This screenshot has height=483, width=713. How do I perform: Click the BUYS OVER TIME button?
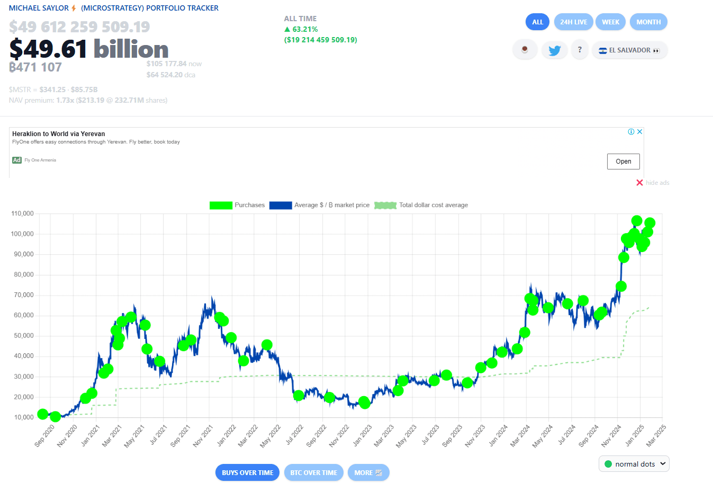point(247,472)
